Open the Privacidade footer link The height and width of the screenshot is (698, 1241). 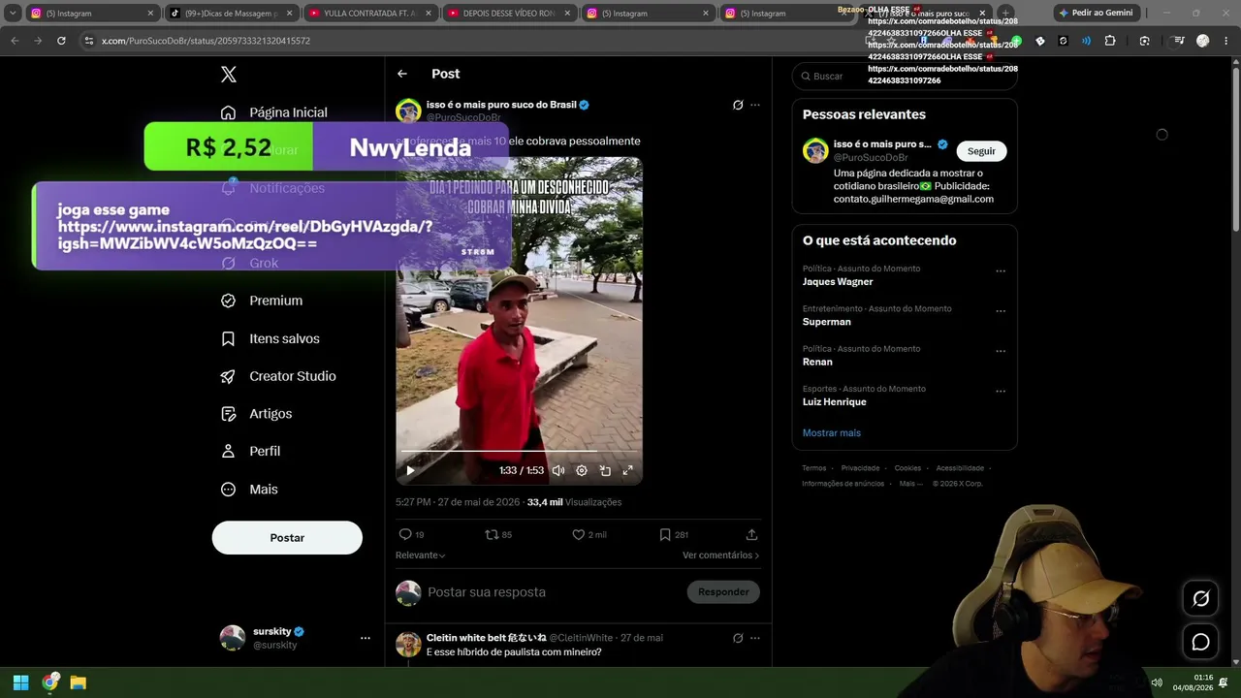[860, 468]
